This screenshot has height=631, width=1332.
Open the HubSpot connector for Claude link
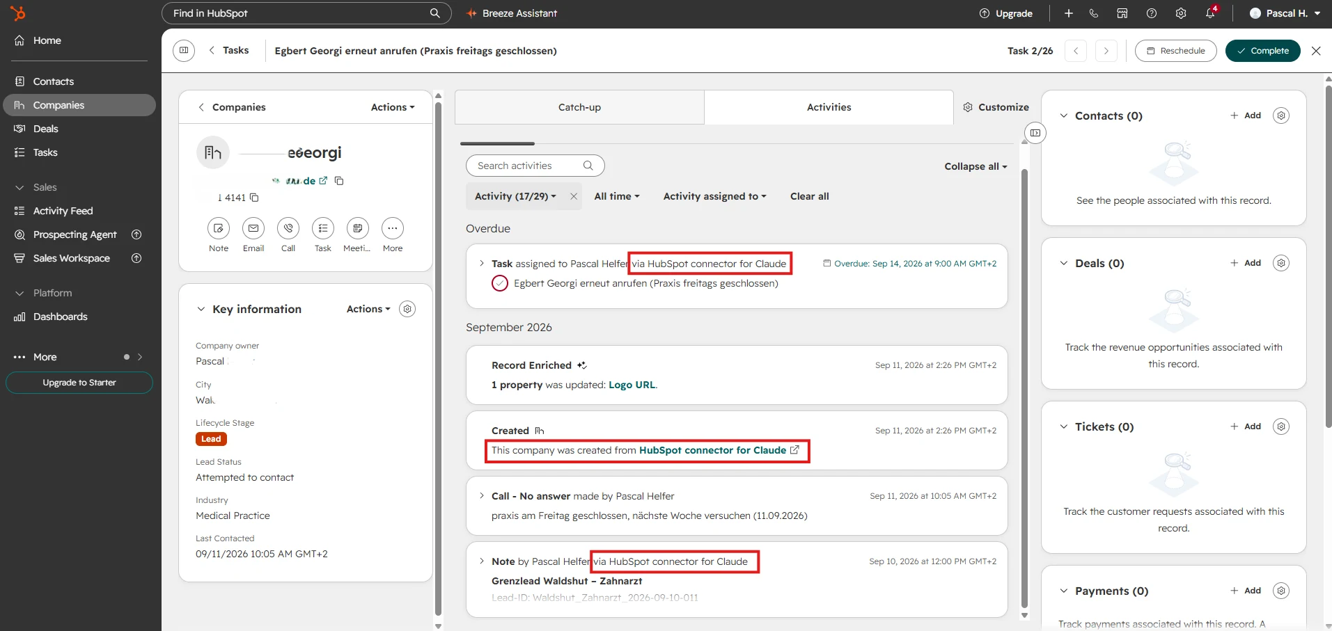(719, 450)
